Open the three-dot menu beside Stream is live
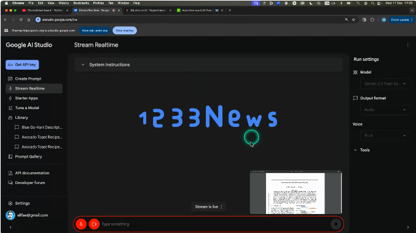Viewport: 416px width, 233px height. 221,207
